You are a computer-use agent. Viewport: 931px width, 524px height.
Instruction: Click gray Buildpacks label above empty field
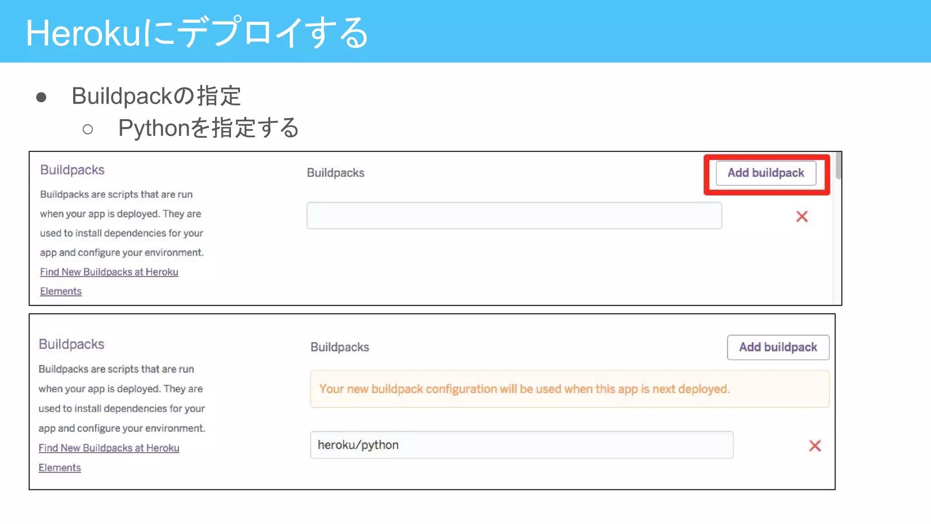[335, 173]
